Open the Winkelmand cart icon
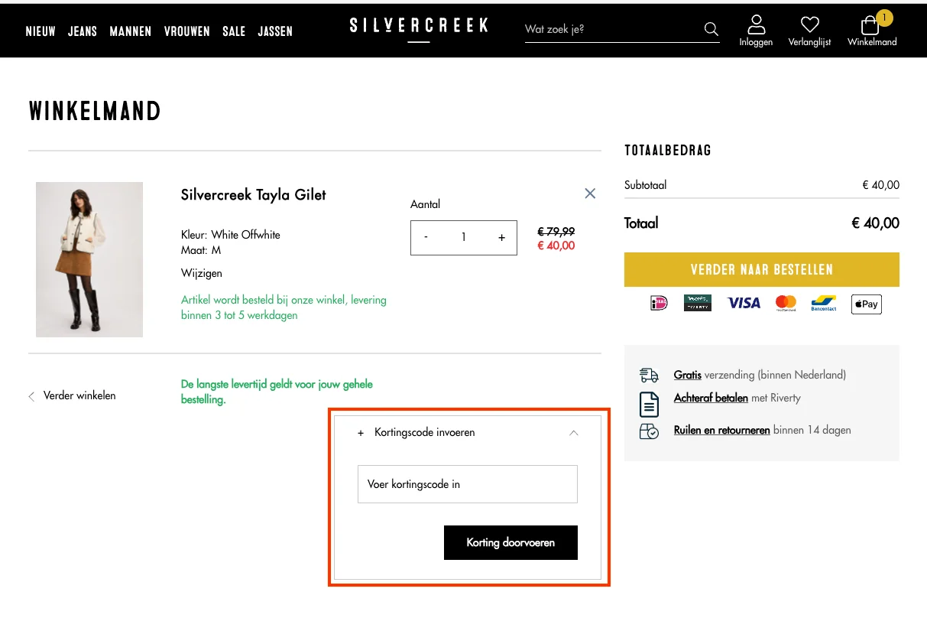Viewport: 927px width, 618px height. (870, 26)
